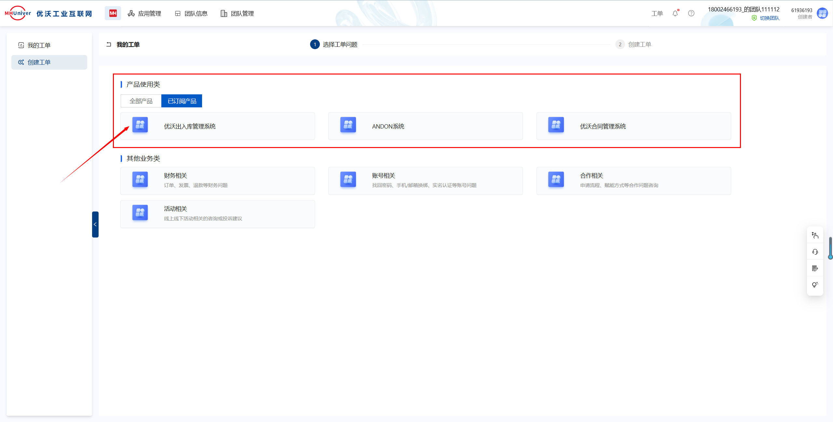The image size is (833, 422).
Task: Click the user avatar icon
Action: pos(822,13)
